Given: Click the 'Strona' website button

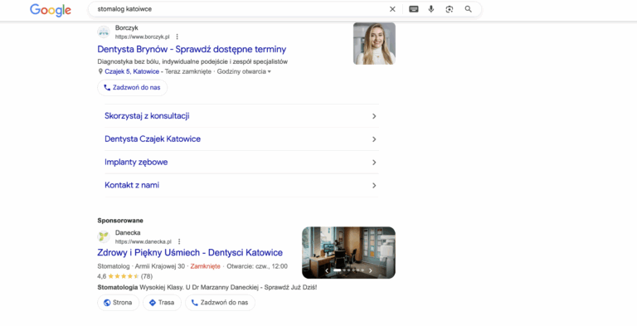Looking at the screenshot, I should [x=119, y=303].
